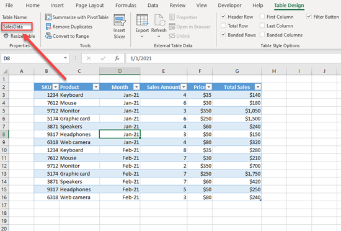Toggle the Header Row checkbox
The image size is (341, 231).
[x=223, y=17]
